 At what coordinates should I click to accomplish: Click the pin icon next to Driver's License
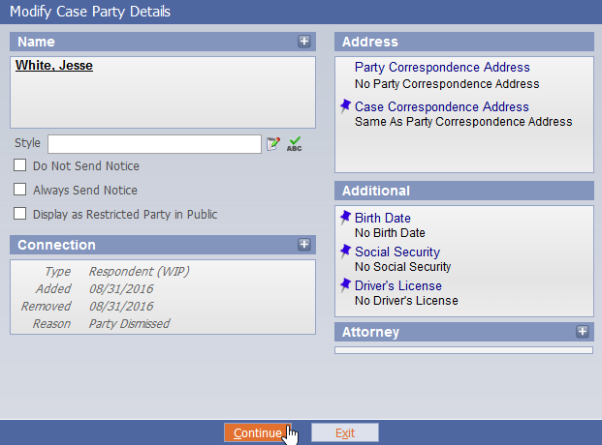click(345, 284)
